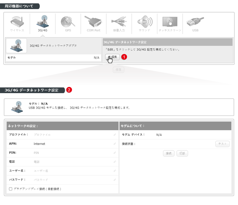Click the 3G/4G data network adapter thumbnail
The image size is (238, 205).
16,46
